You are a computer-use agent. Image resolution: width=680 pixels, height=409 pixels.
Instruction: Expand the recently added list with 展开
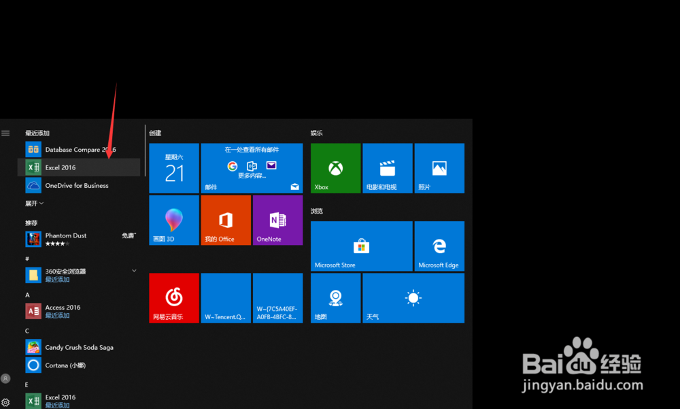click(34, 203)
